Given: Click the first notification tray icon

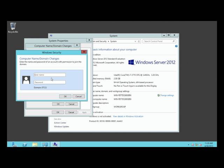Looking at the screenshot, I should point(192,145).
